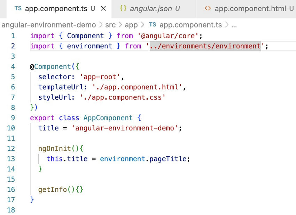Click the angle brackets icon on the app.component.html tab
This screenshot has width=296, height=215.
[x=208, y=8]
